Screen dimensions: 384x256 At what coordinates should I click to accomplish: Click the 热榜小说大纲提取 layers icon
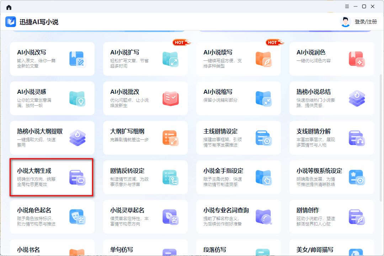[78, 138]
